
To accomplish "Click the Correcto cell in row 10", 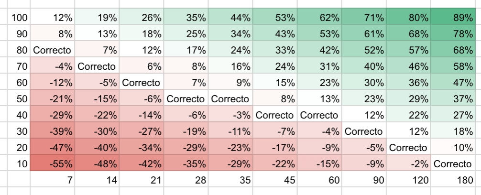I will [453, 163].
